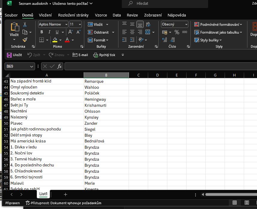257x209 pixels.
Task: Toggle wrap text icon
Action: [148, 24]
